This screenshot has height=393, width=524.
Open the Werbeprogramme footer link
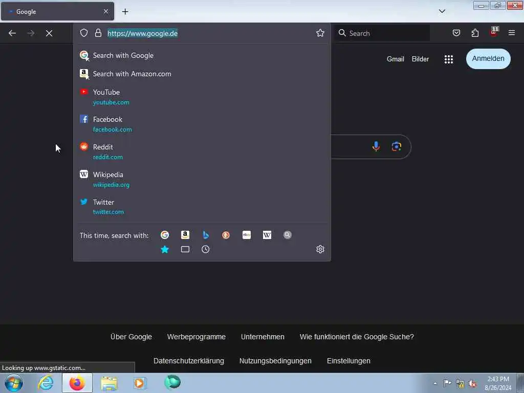(x=196, y=337)
